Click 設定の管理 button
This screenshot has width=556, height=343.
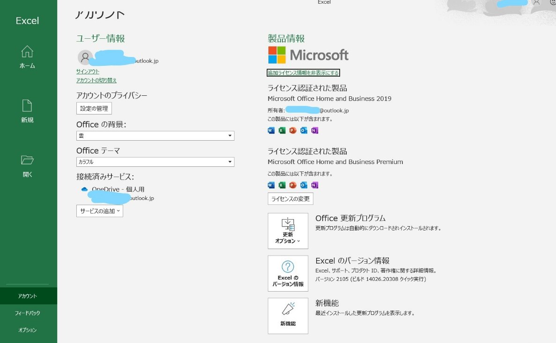(x=94, y=108)
